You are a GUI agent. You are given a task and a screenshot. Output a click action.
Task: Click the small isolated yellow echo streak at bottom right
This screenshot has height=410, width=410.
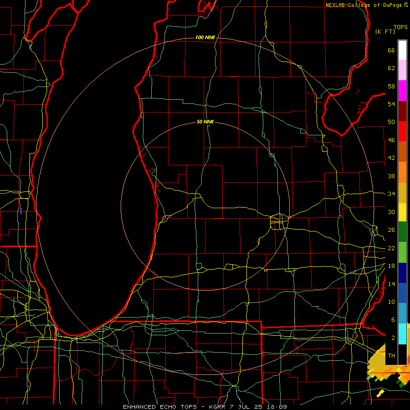point(381,393)
